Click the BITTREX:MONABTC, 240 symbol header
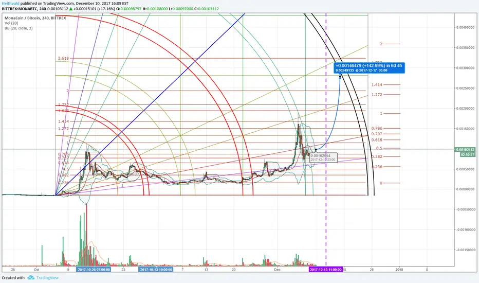 [x=24, y=9]
